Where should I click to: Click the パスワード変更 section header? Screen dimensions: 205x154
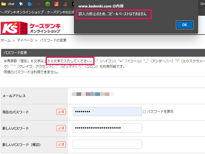click(103, 53)
